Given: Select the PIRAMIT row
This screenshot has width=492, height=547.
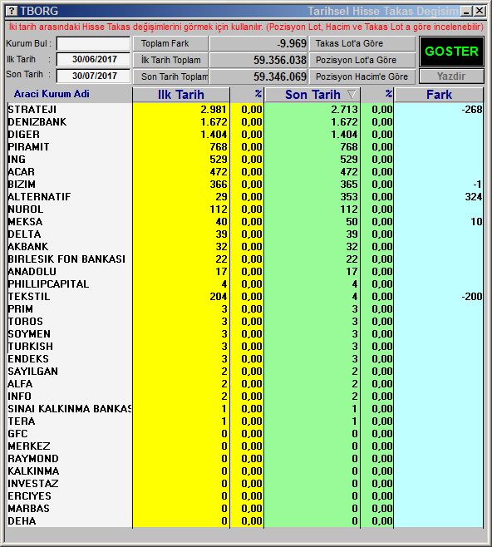Looking at the screenshot, I should (x=245, y=147).
